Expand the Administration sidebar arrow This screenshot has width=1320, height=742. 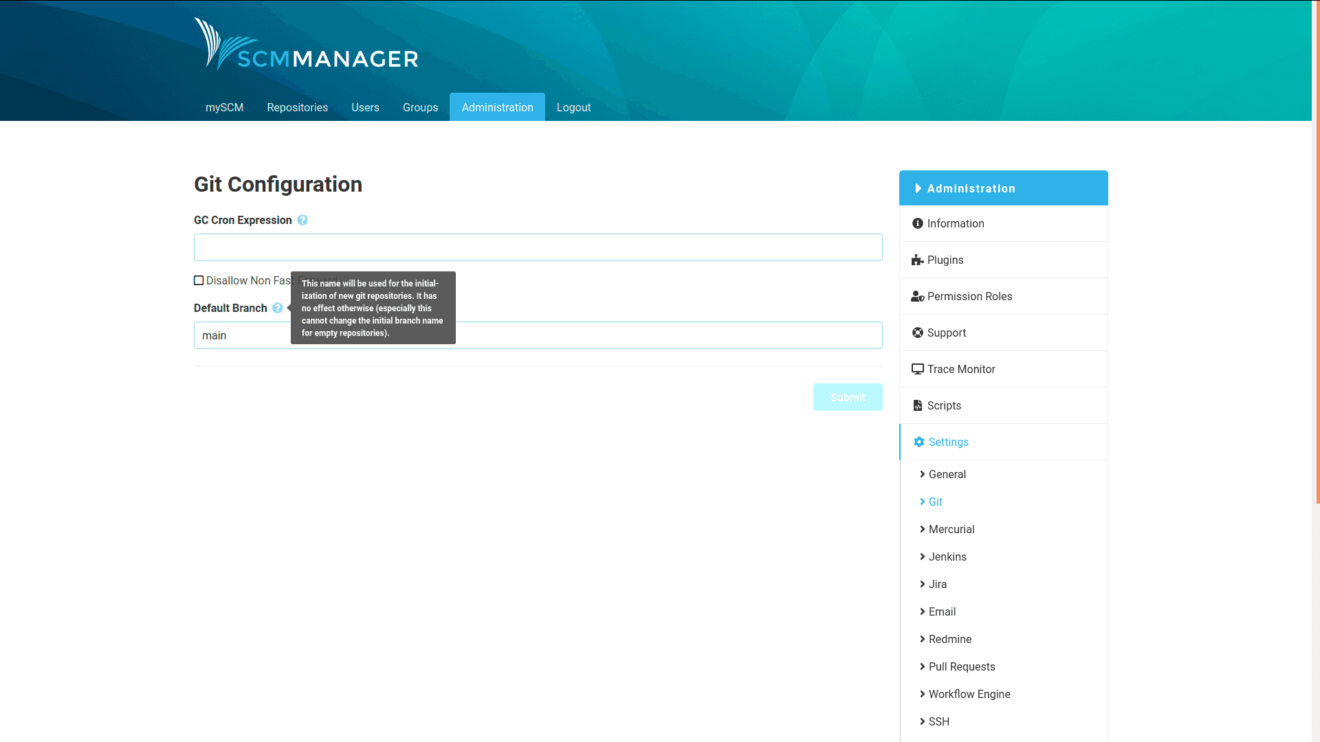pos(917,188)
